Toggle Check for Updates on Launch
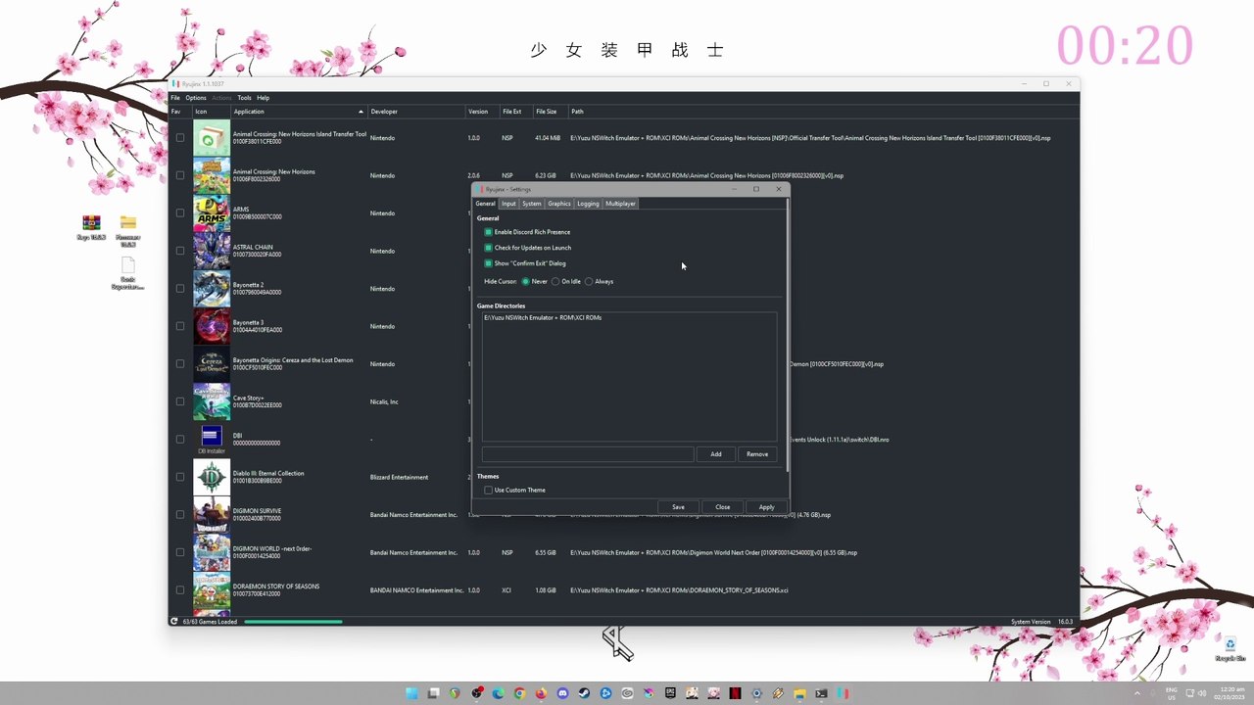Screen dimensions: 1254x705 [x=488, y=248]
